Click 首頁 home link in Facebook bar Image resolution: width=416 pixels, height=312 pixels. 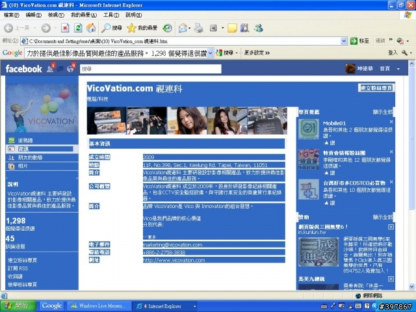[385, 69]
